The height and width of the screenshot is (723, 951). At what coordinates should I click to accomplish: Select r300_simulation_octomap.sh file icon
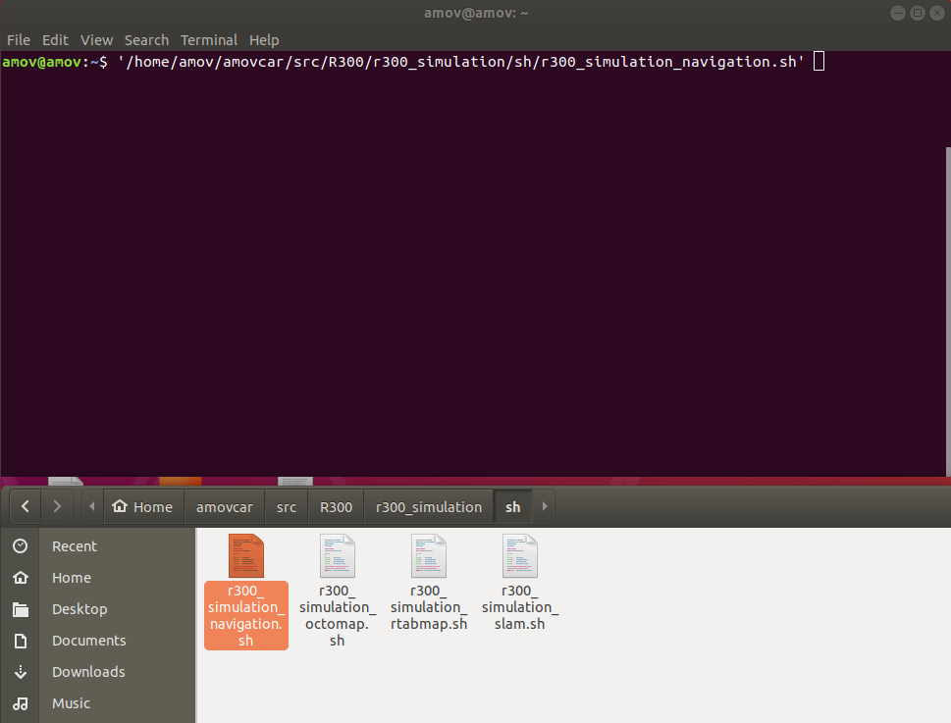click(x=338, y=555)
